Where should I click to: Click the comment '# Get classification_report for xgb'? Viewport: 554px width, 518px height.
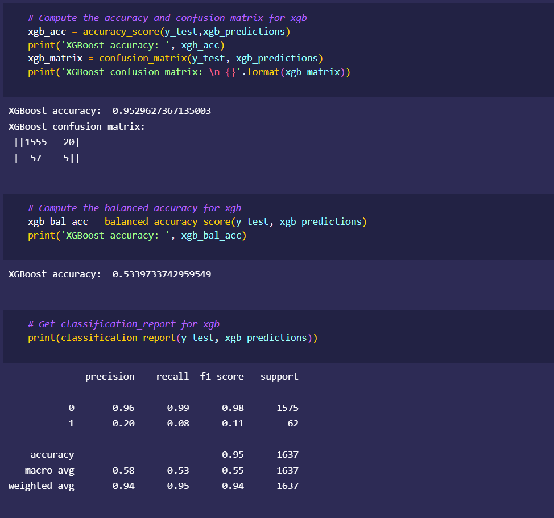click(123, 324)
